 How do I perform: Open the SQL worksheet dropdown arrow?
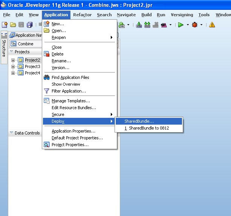click(129, 25)
